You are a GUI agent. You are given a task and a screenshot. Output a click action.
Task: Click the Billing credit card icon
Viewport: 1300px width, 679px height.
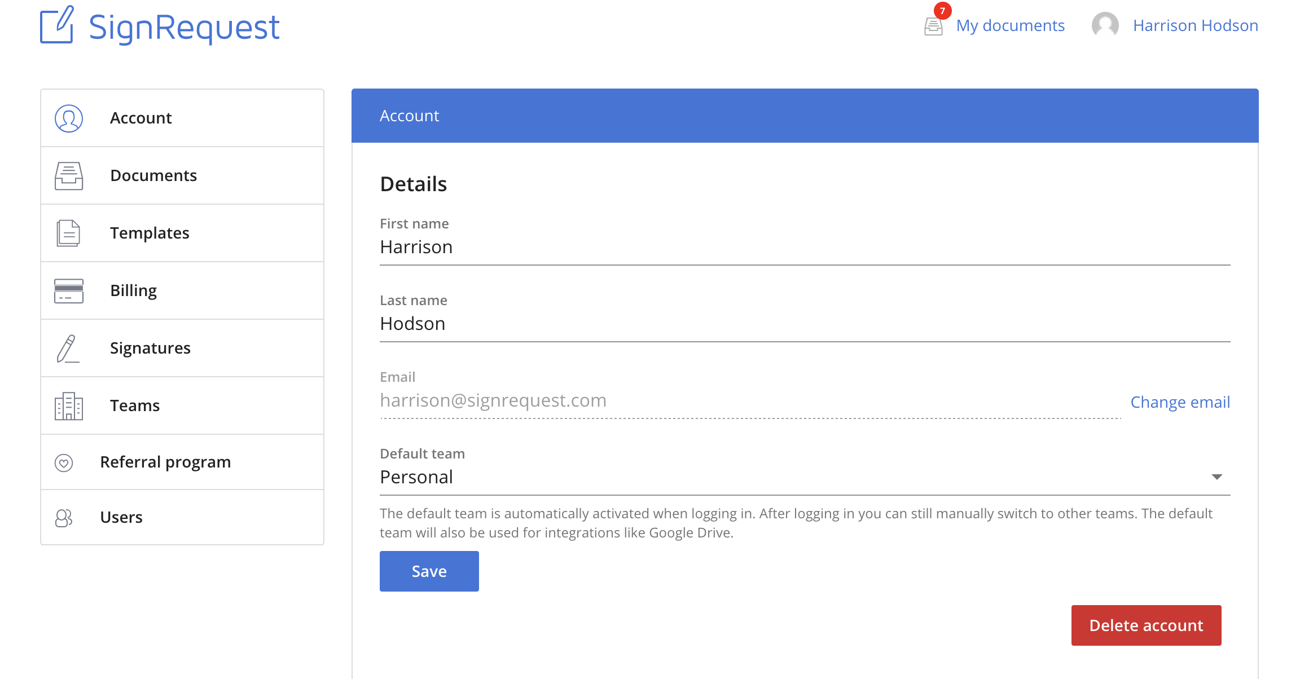69,291
